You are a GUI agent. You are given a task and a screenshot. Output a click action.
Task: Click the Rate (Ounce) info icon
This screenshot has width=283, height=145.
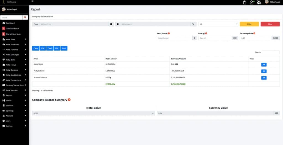point(169,33)
